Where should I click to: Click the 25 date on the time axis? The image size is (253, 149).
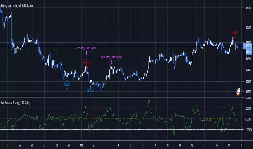(x=20, y=145)
